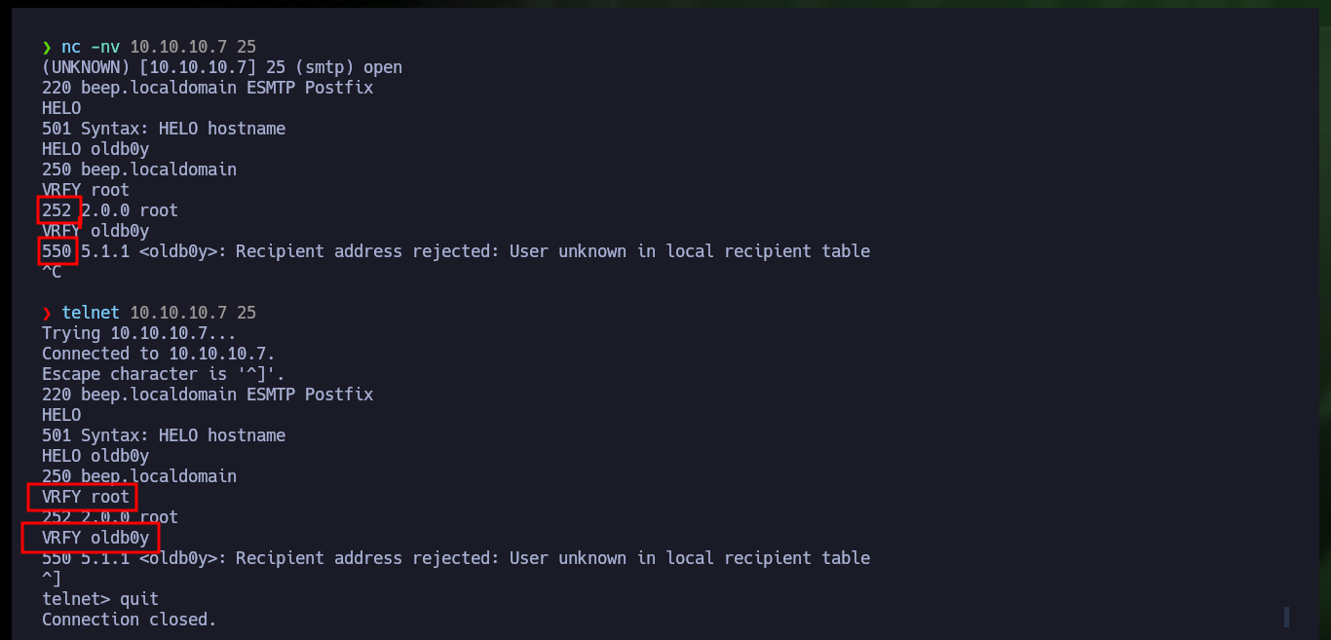Click the terminal cursor mark at bottom right
Viewport: 1331px width, 640px height.
pos(1286,617)
